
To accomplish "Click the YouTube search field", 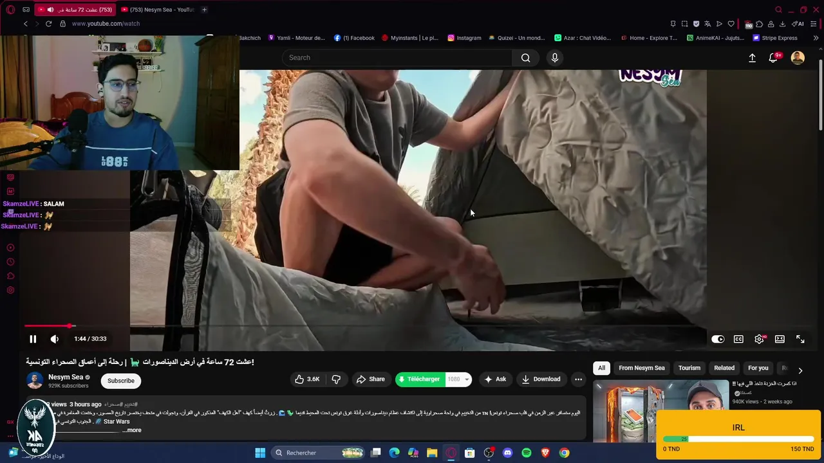I will 398,58.
